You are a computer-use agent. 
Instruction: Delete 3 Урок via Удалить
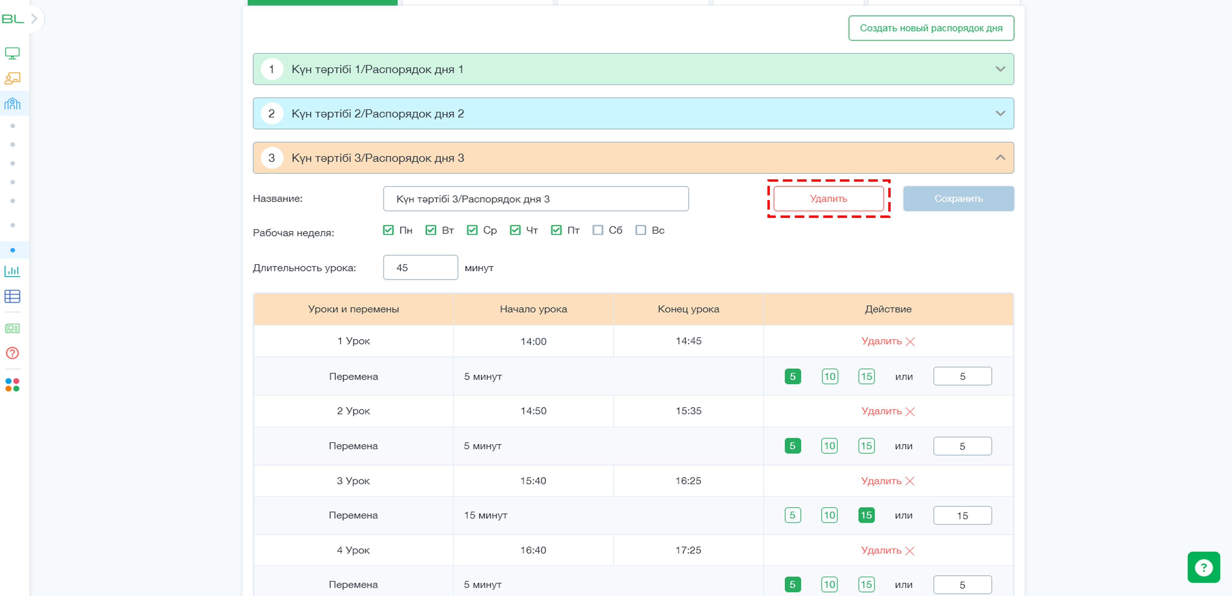(x=888, y=481)
